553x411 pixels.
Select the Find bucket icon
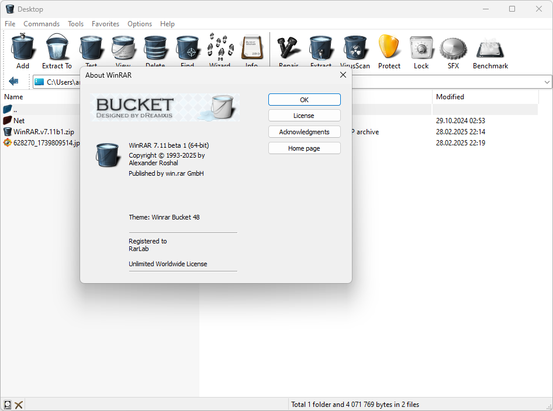coord(187,47)
